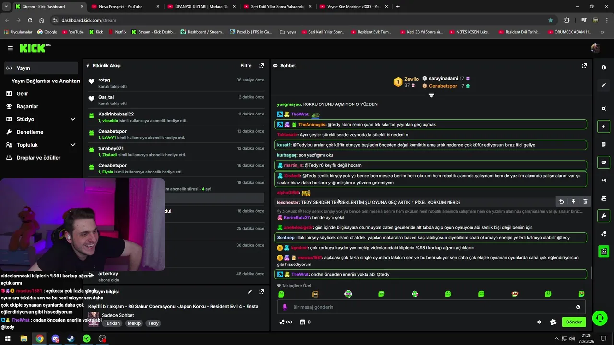Image resolution: width=614 pixels, height=345 pixels.
Task: Open the browser extensions puzzle icon
Action: (567, 20)
